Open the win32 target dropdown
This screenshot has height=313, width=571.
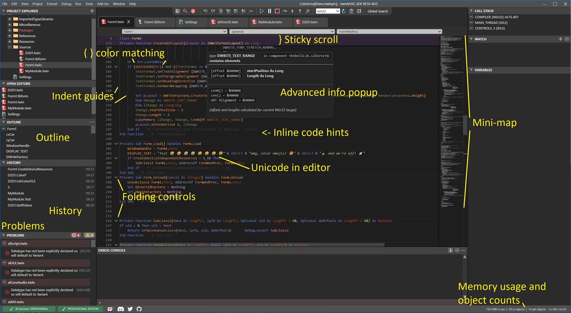328,11
